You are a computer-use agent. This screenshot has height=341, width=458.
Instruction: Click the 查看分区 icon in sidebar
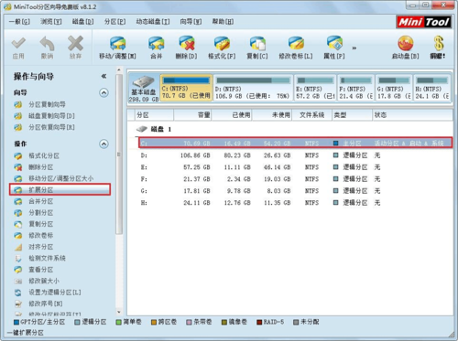click(18, 270)
